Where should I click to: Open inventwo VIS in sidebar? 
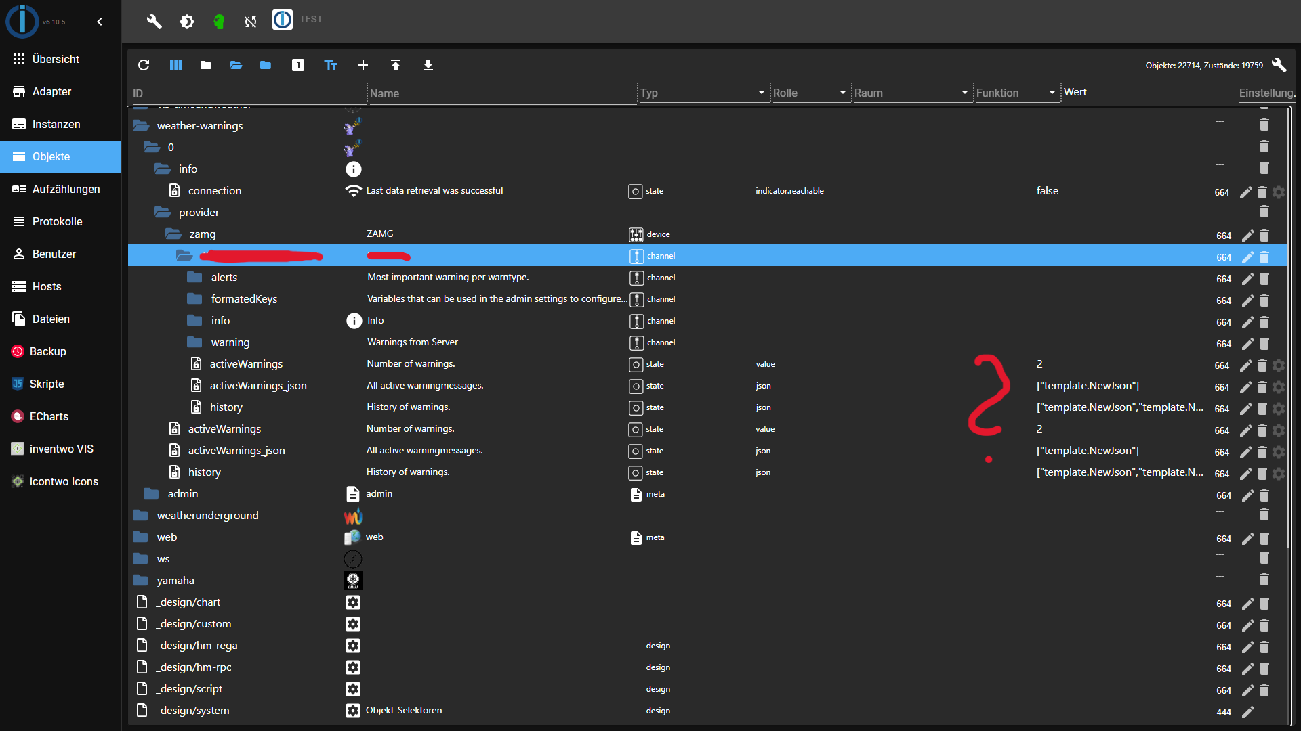pos(60,449)
